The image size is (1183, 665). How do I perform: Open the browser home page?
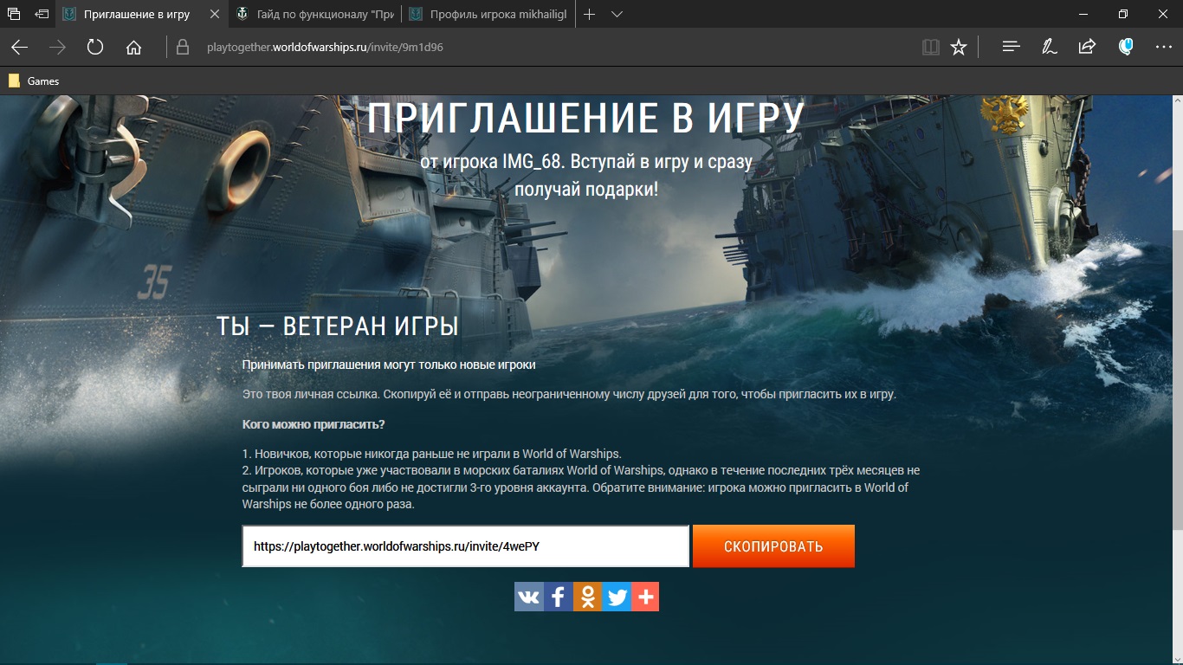133,48
